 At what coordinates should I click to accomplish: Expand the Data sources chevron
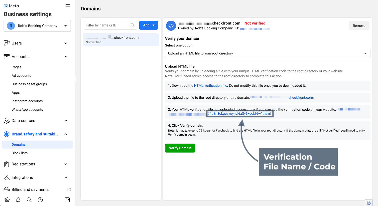66,121
